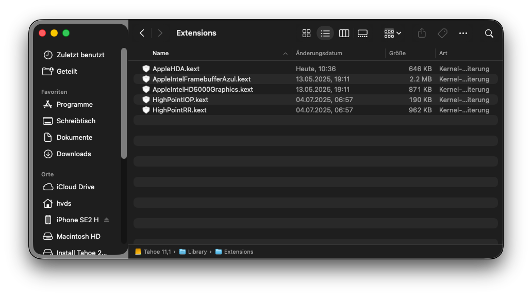This screenshot has height=297, width=532.
Task: Open Macintosh HD in sidebar
Action: pyautogui.click(x=79, y=236)
